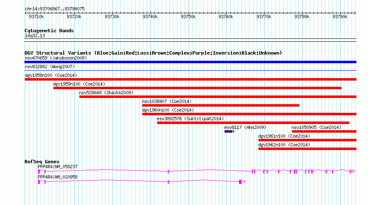This screenshot has width=368, height=205.
Task: Select the red nsv528649 loss bar
Action: click(x=218, y=97)
